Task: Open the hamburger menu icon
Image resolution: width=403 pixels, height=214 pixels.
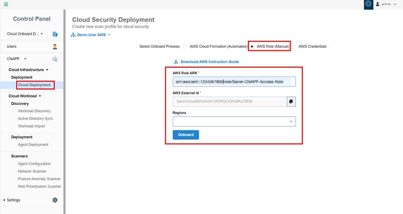Action: tap(6, 4)
